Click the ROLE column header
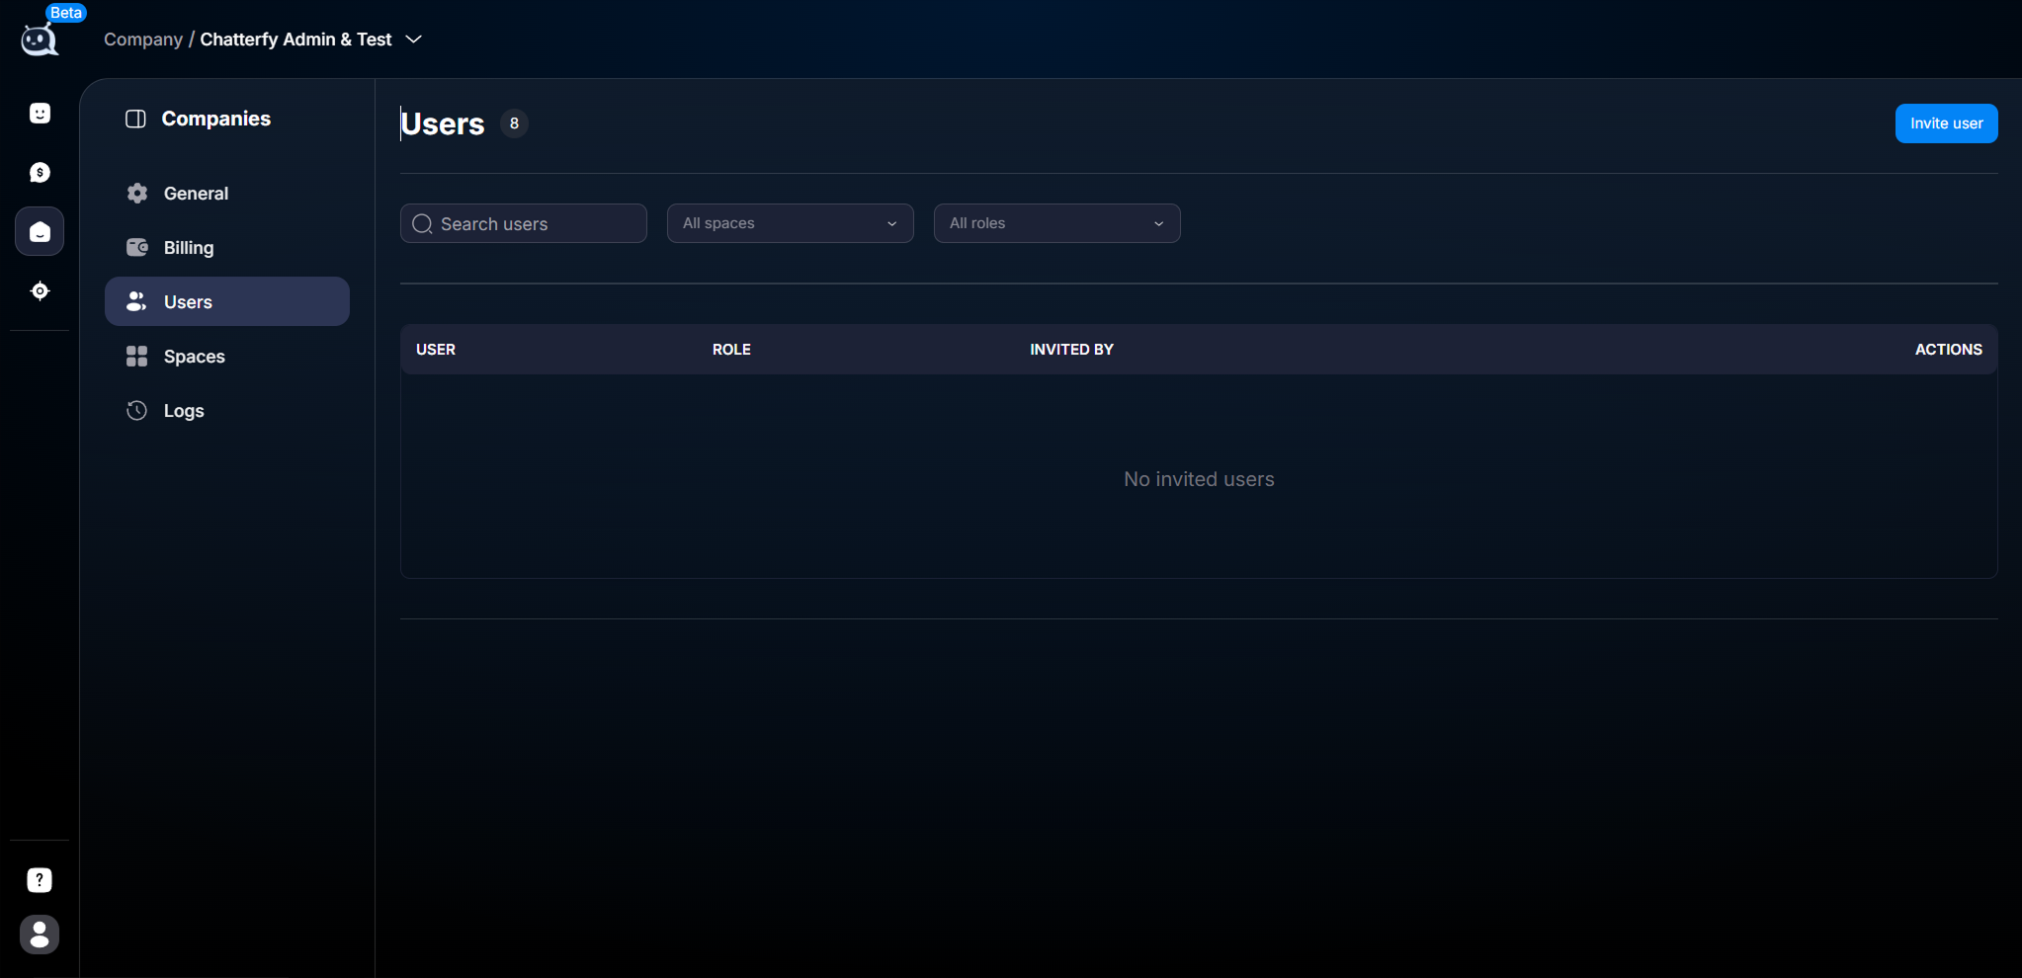2022x978 pixels. tap(731, 350)
